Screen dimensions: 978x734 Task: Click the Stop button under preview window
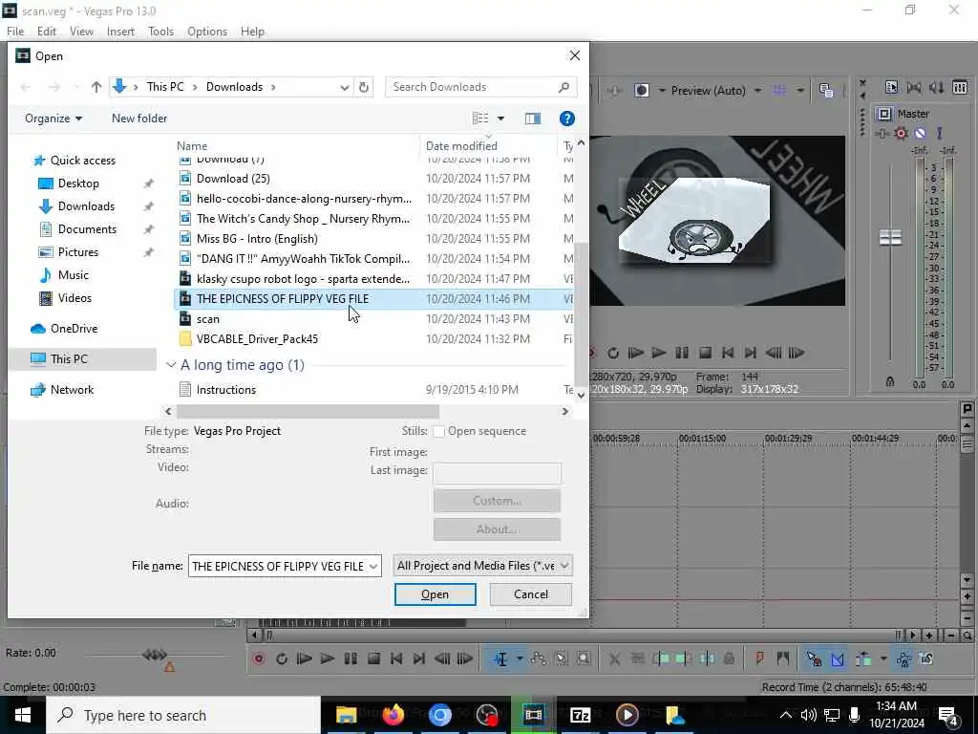[x=705, y=353]
